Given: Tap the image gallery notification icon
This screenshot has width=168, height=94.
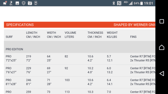Looking at the screenshot, I should (x=17, y=3).
